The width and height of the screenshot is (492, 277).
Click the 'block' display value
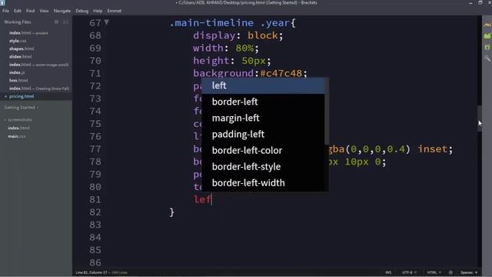click(263, 35)
